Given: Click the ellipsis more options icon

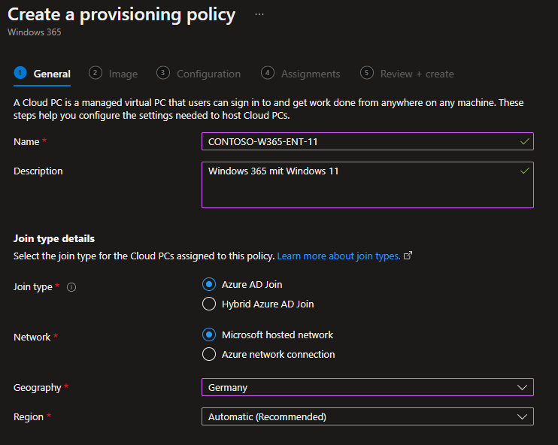Looking at the screenshot, I should pyautogui.click(x=259, y=14).
